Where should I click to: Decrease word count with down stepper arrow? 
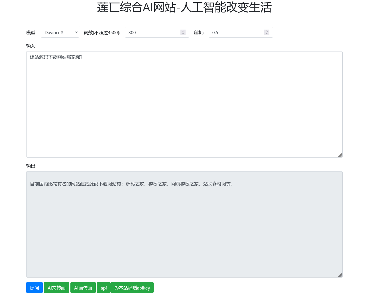point(183,34)
